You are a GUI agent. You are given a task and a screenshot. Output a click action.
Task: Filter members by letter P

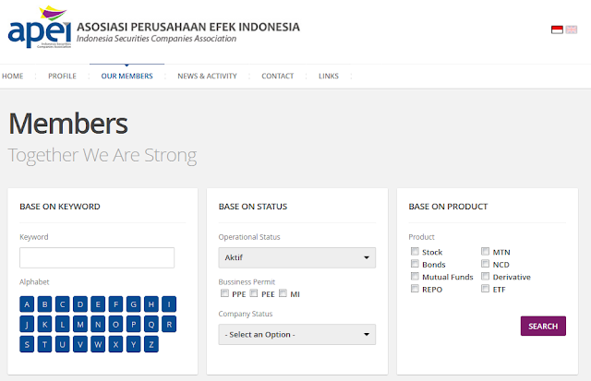tap(133, 324)
